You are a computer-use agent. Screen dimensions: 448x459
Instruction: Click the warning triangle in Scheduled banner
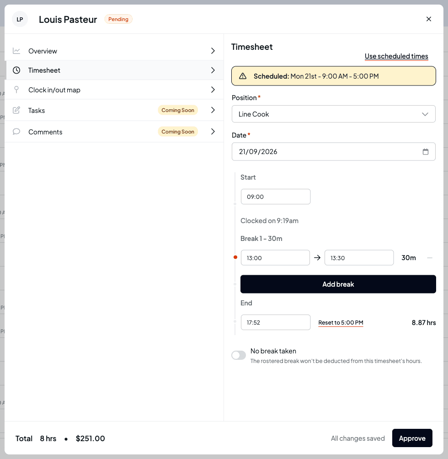[243, 76]
